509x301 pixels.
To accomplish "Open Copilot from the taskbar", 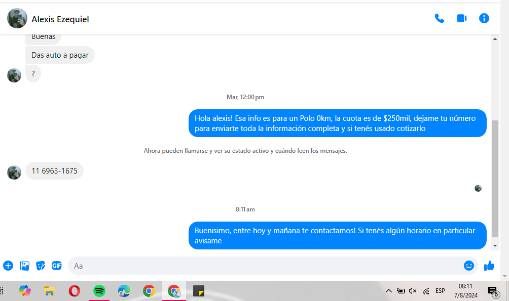I will tap(25, 291).
